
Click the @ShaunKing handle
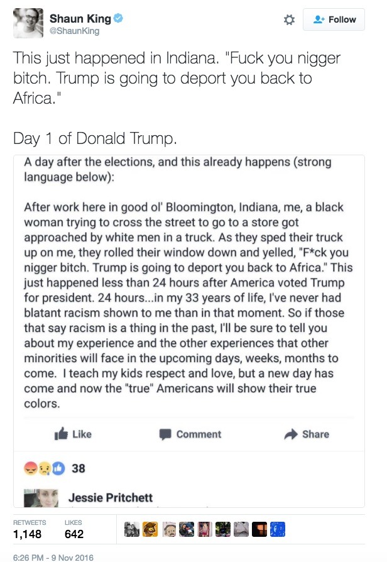[74, 31]
